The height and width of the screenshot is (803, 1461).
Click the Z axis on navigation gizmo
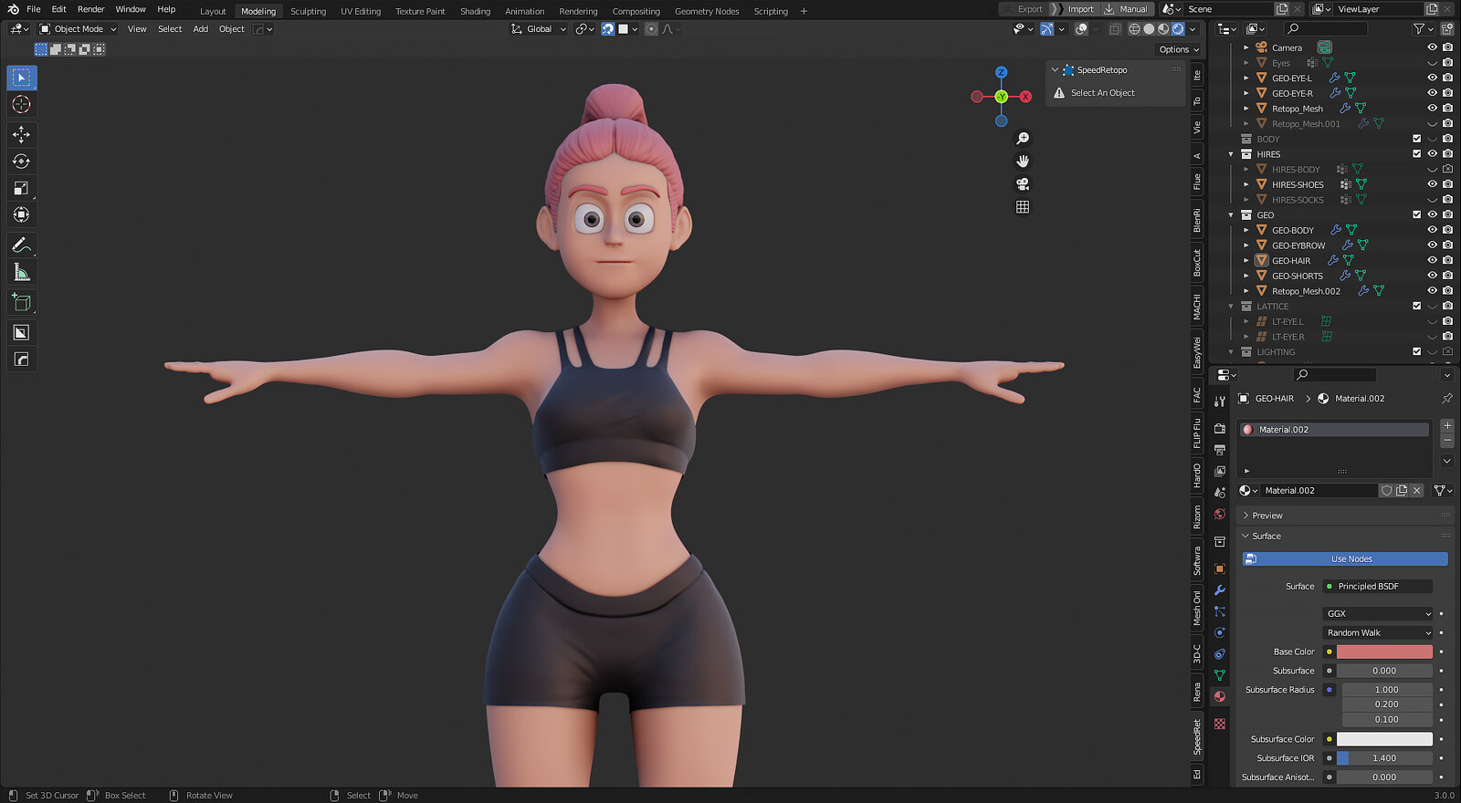pos(1002,72)
